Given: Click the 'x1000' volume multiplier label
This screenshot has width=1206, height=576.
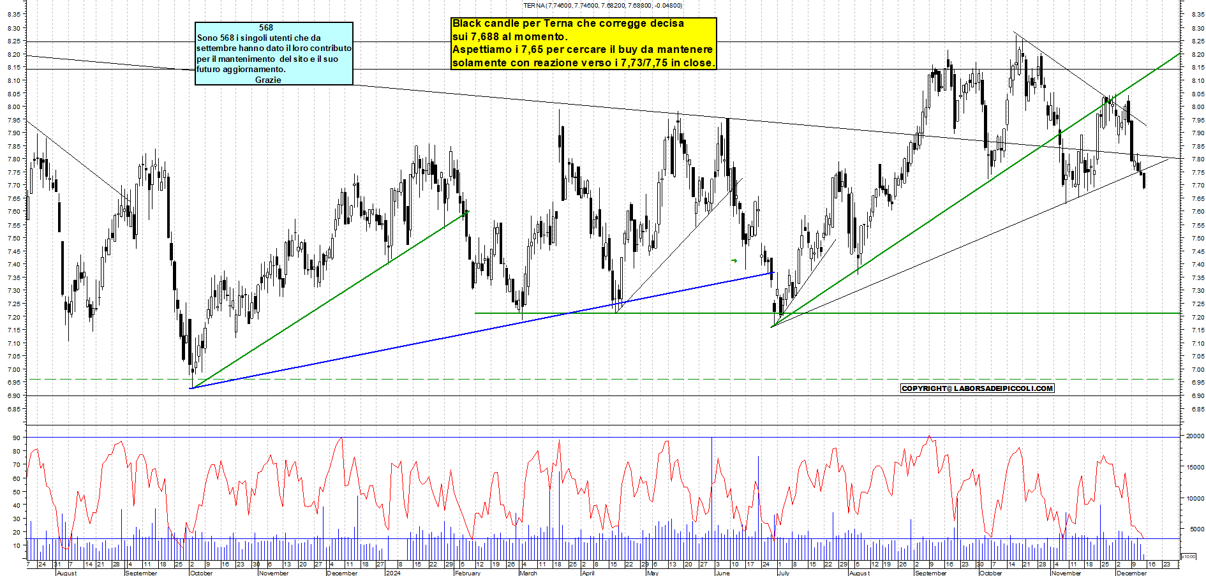Looking at the screenshot, I should [x=1189, y=556].
